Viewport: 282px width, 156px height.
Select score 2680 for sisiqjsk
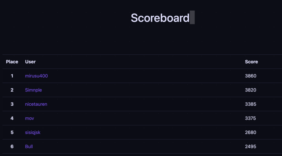click(x=251, y=132)
